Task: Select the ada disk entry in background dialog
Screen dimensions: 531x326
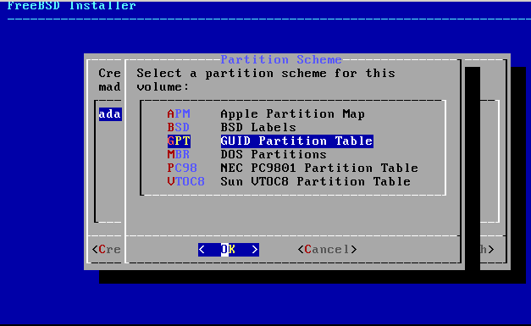Action: (x=110, y=114)
